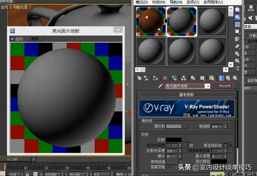Screen dimensions: 257x176
Task: Click the selection lock icon in status bar
Action: [27, 174]
